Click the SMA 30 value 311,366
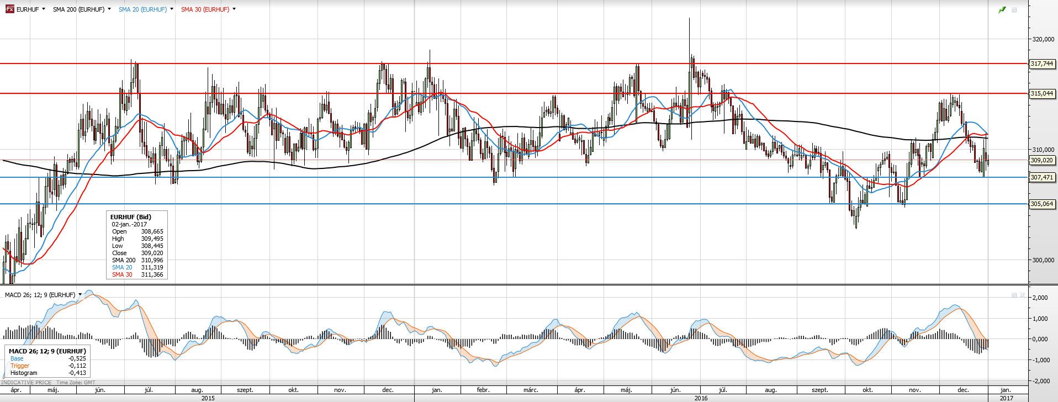1058x402 pixels. (x=152, y=274)
